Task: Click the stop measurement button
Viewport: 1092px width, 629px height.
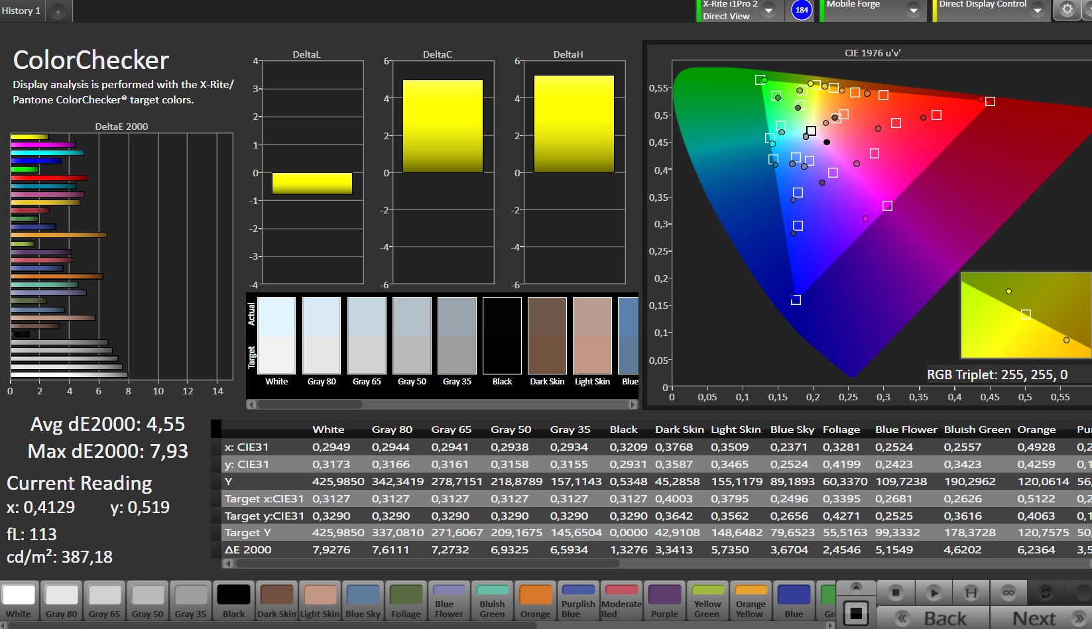Action: coord(896,592)
